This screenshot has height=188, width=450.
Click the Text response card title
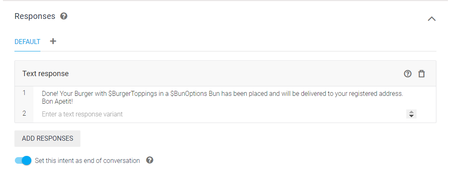point(46,74)
